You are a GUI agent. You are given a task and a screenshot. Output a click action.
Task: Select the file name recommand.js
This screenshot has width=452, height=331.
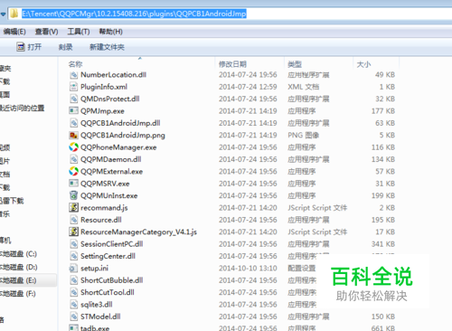click(104, 207)
